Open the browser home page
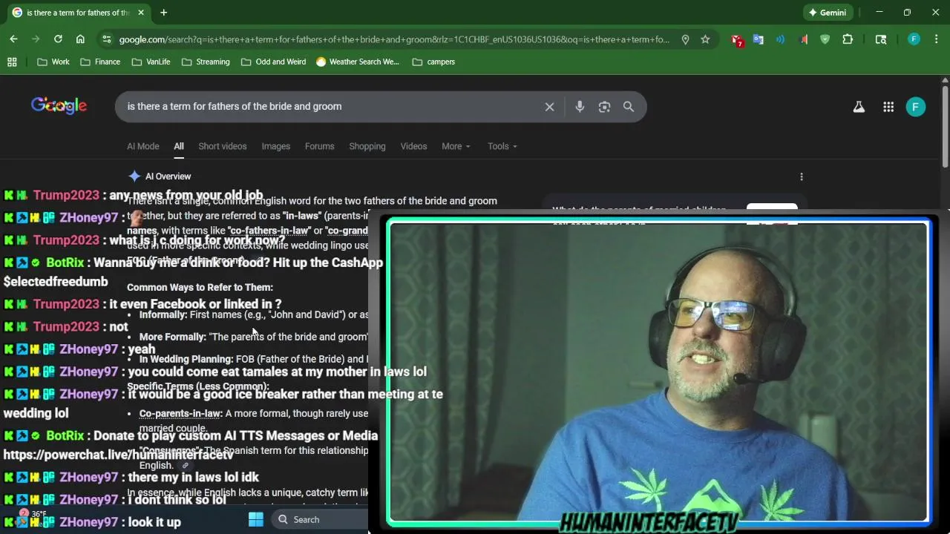This screenshot has height=534, width=950. point(80,39)
